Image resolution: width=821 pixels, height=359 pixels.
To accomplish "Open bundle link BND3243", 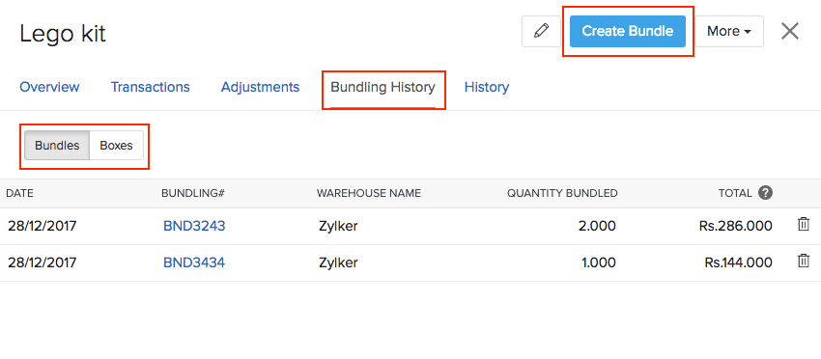I will 194,226.
